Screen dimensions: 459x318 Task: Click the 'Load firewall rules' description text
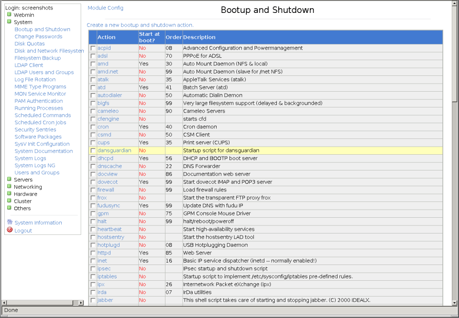click(x=205, y=190)
